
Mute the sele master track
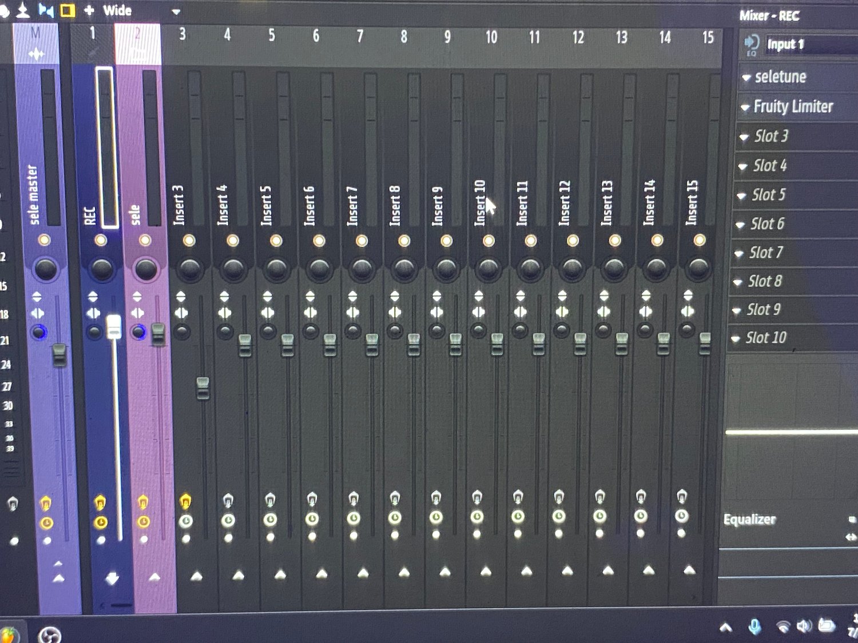pos(44,240)
